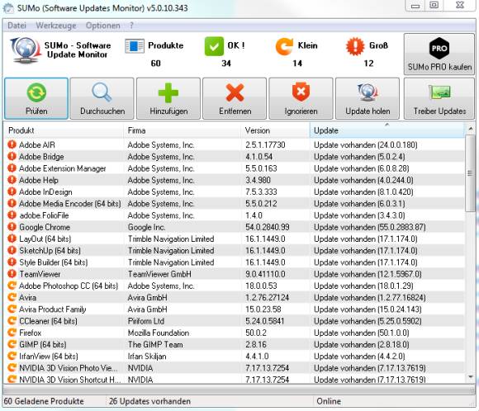Screen dimensions: 479x411
Task: Open the question mark help menu
Action: pos(131,26)
